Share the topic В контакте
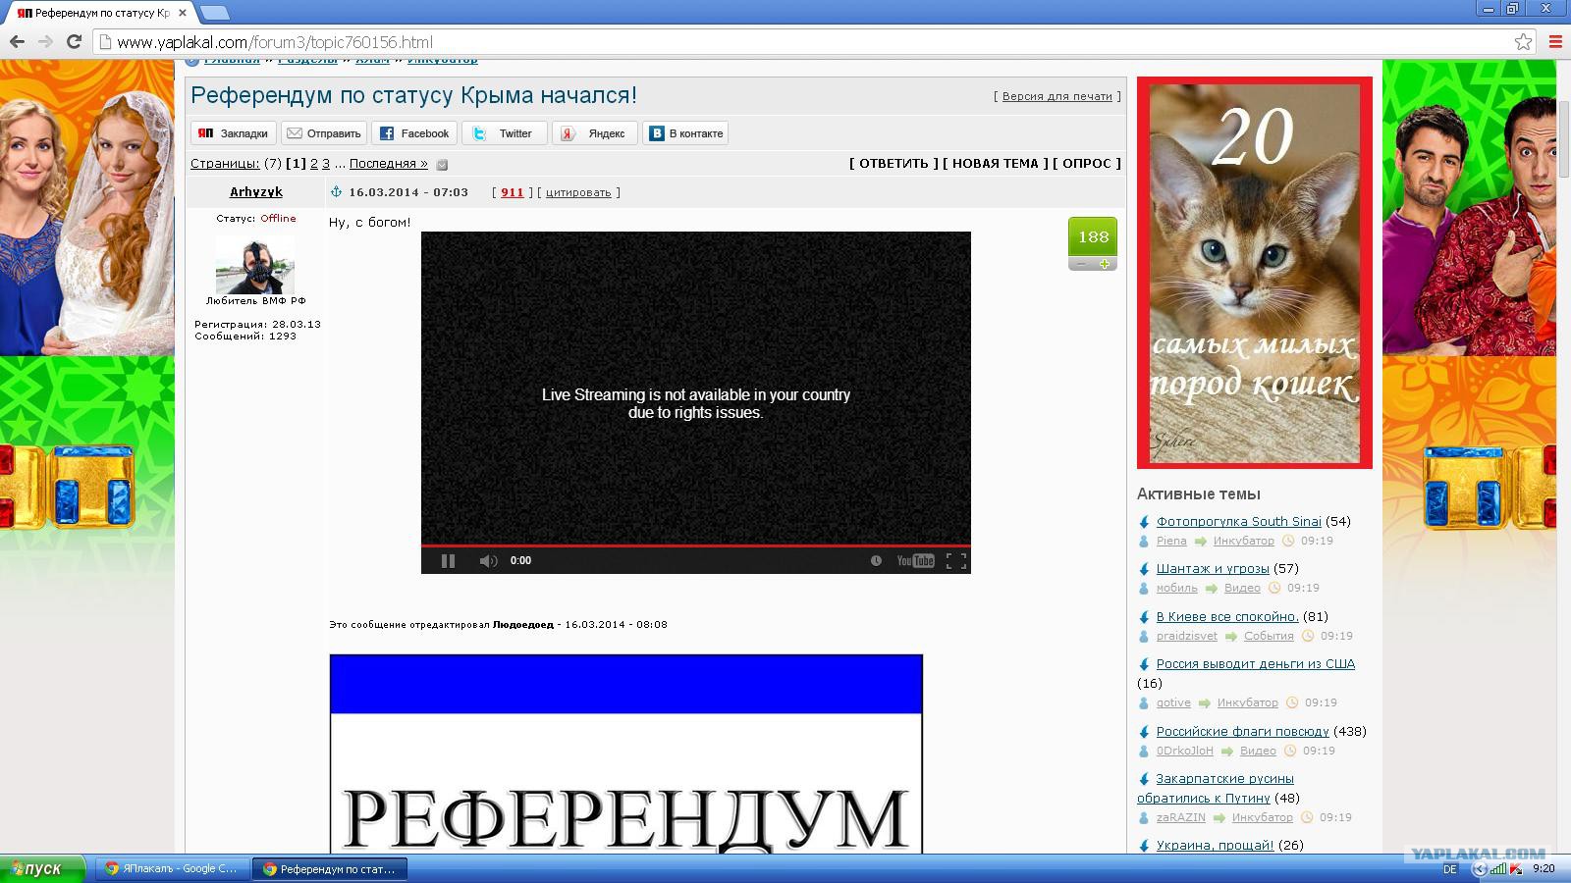1571x883 pixels. (685, 133)
